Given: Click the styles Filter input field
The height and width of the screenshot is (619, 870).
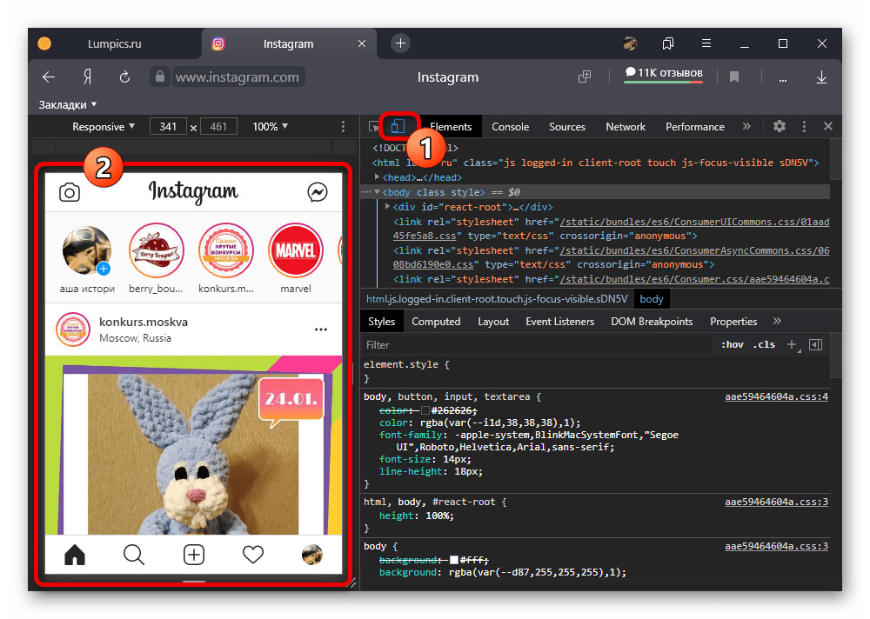Looking at the screenshot, I should coord(535,345).
